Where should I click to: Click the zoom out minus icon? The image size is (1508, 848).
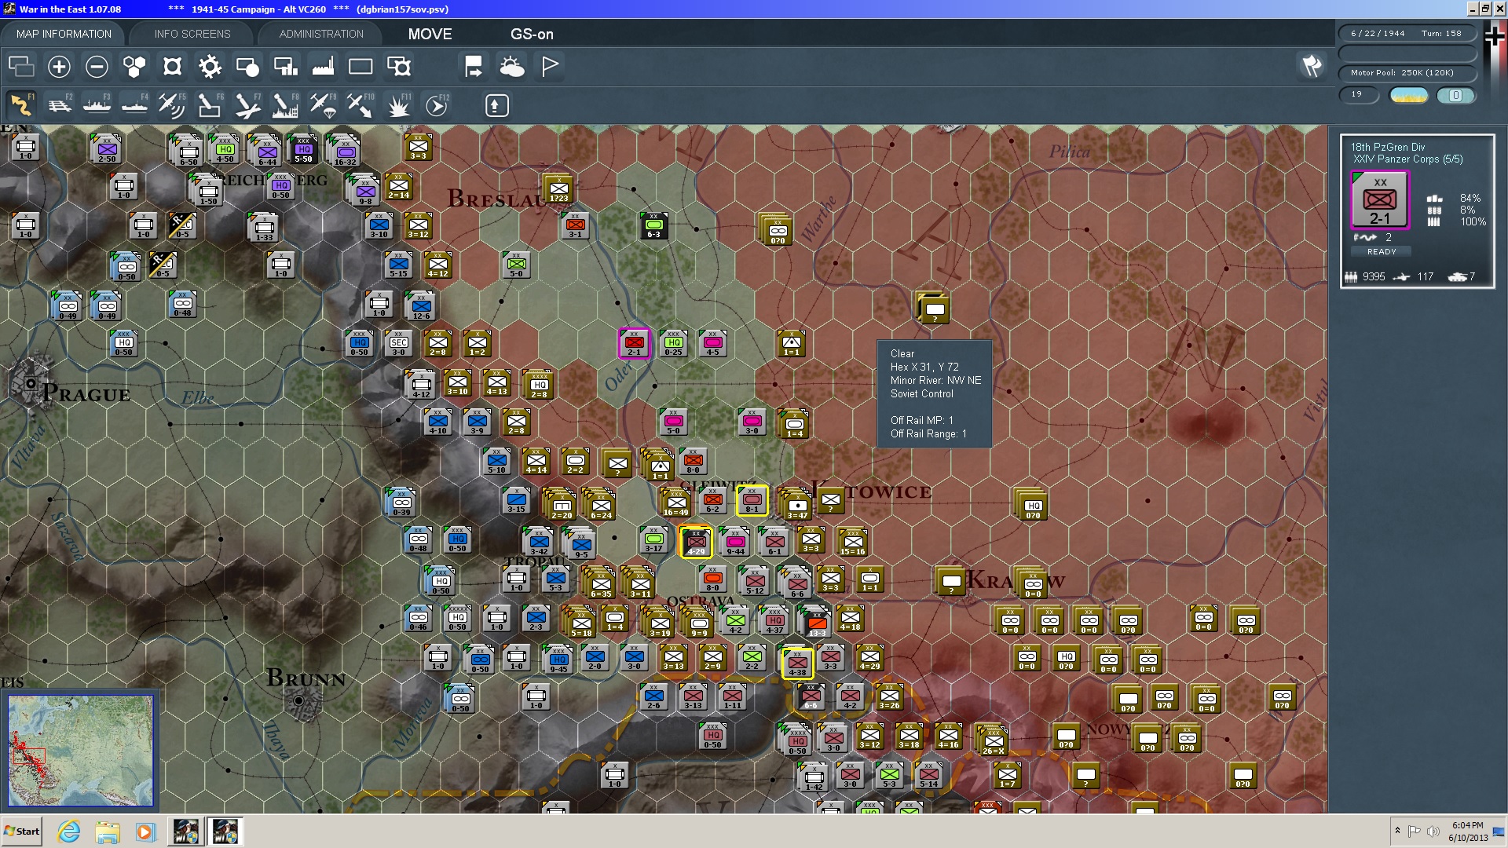click(x=97, y=67)
